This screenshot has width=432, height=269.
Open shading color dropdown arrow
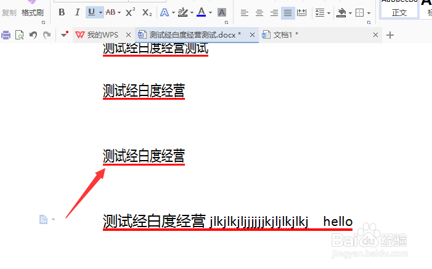[350, 13]
